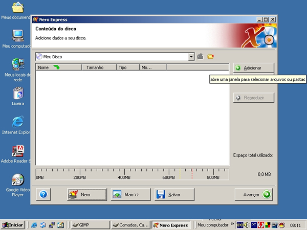Image resolution: width=307 pixels, height=230 pixels.
Task: Sort by the Nome column header
Action: (x=59, y=67)
